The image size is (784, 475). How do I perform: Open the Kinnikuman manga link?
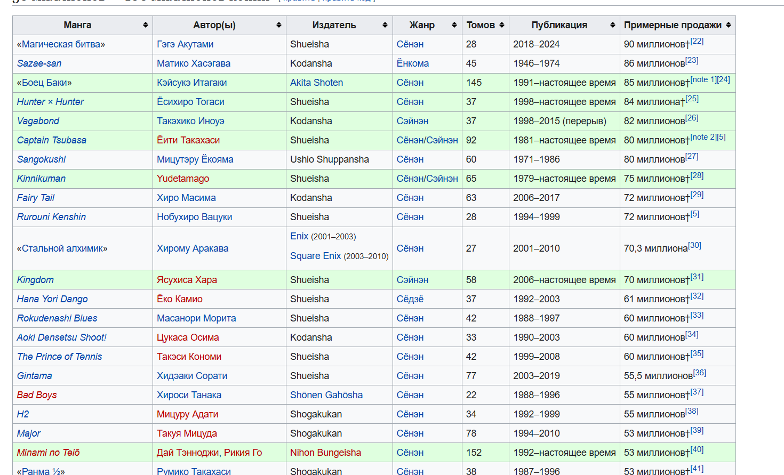tap(41, 179)
